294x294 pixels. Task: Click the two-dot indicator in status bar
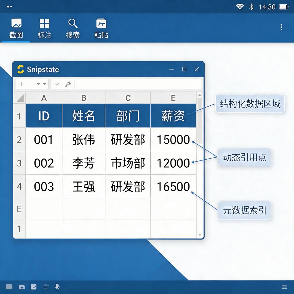[9, 7]
